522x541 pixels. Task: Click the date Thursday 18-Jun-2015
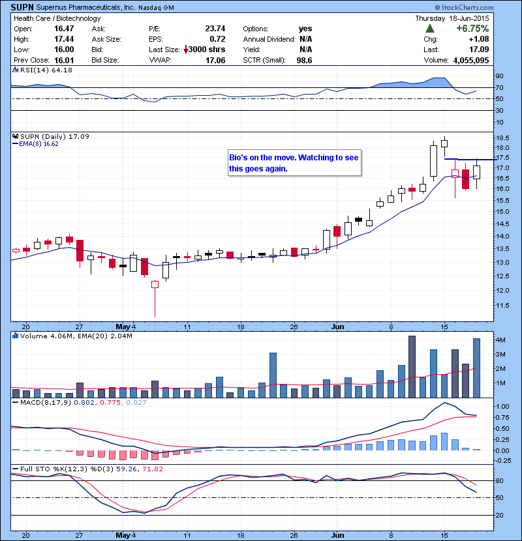pyautogui.click(x=452, y=18)
